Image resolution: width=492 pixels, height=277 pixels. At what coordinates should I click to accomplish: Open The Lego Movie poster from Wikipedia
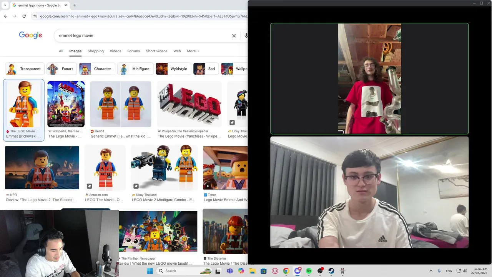(x=66, y=104)
